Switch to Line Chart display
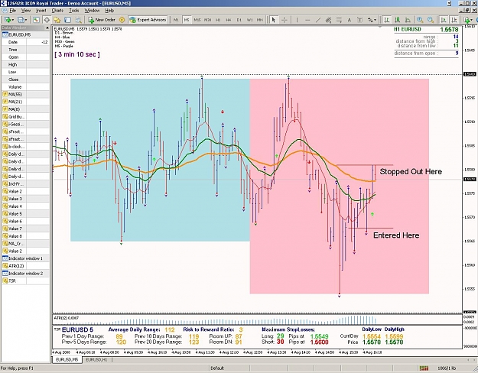Viewport: 478px width, 373px height. 408,20
